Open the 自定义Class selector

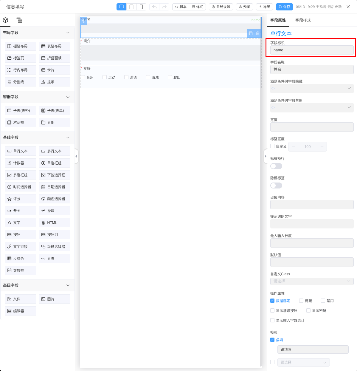[312, 281]
